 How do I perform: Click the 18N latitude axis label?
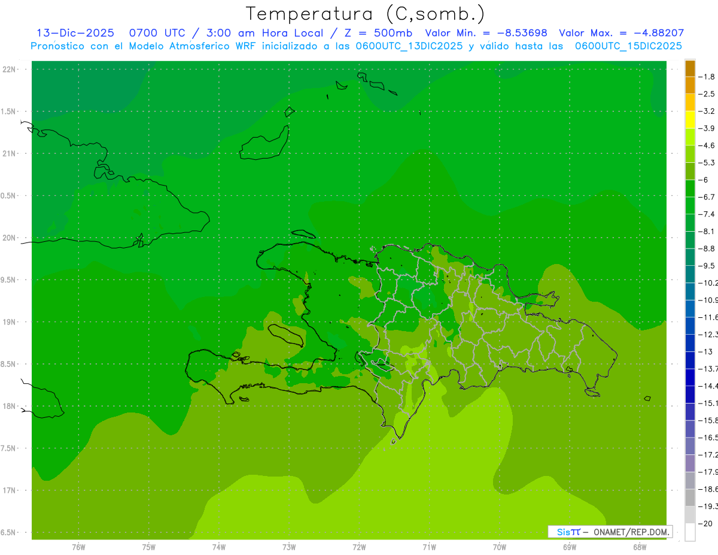(x=10, y=407)
